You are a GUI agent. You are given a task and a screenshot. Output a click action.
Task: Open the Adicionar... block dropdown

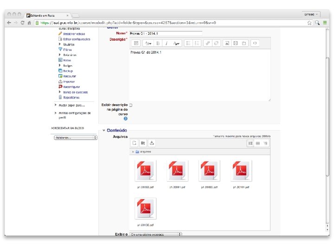(76, 137)
